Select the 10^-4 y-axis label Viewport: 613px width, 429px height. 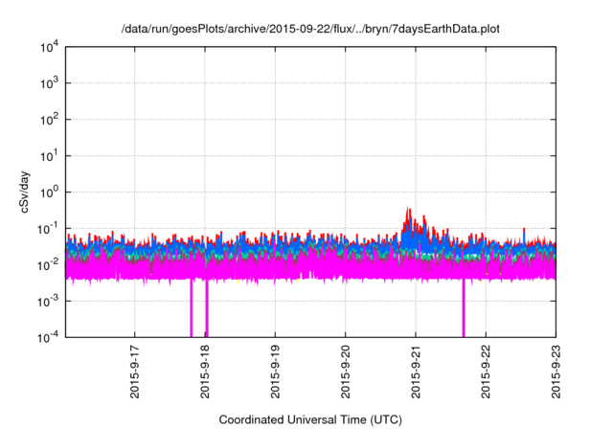[48, 337]
